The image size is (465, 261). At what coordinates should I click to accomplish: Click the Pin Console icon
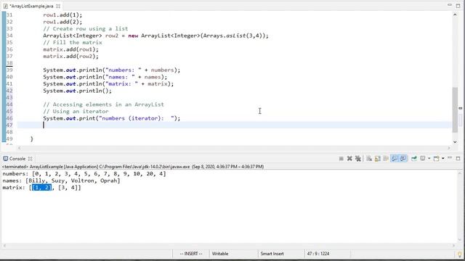click(x=414, y=159)
